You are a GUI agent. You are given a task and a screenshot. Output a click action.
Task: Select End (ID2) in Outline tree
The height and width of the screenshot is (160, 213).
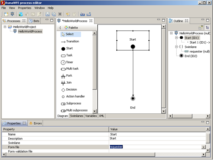click(x=191, y=56)
